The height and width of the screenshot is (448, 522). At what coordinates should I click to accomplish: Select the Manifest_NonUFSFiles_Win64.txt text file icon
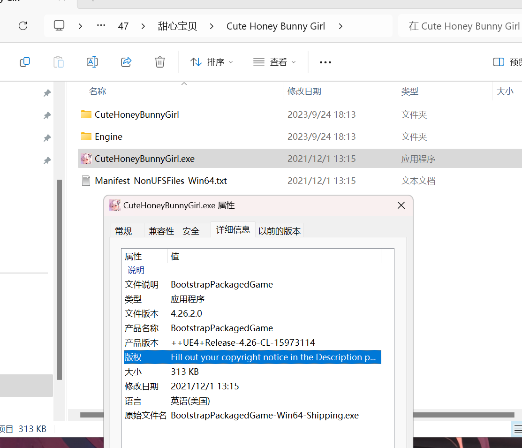[86, 181]
